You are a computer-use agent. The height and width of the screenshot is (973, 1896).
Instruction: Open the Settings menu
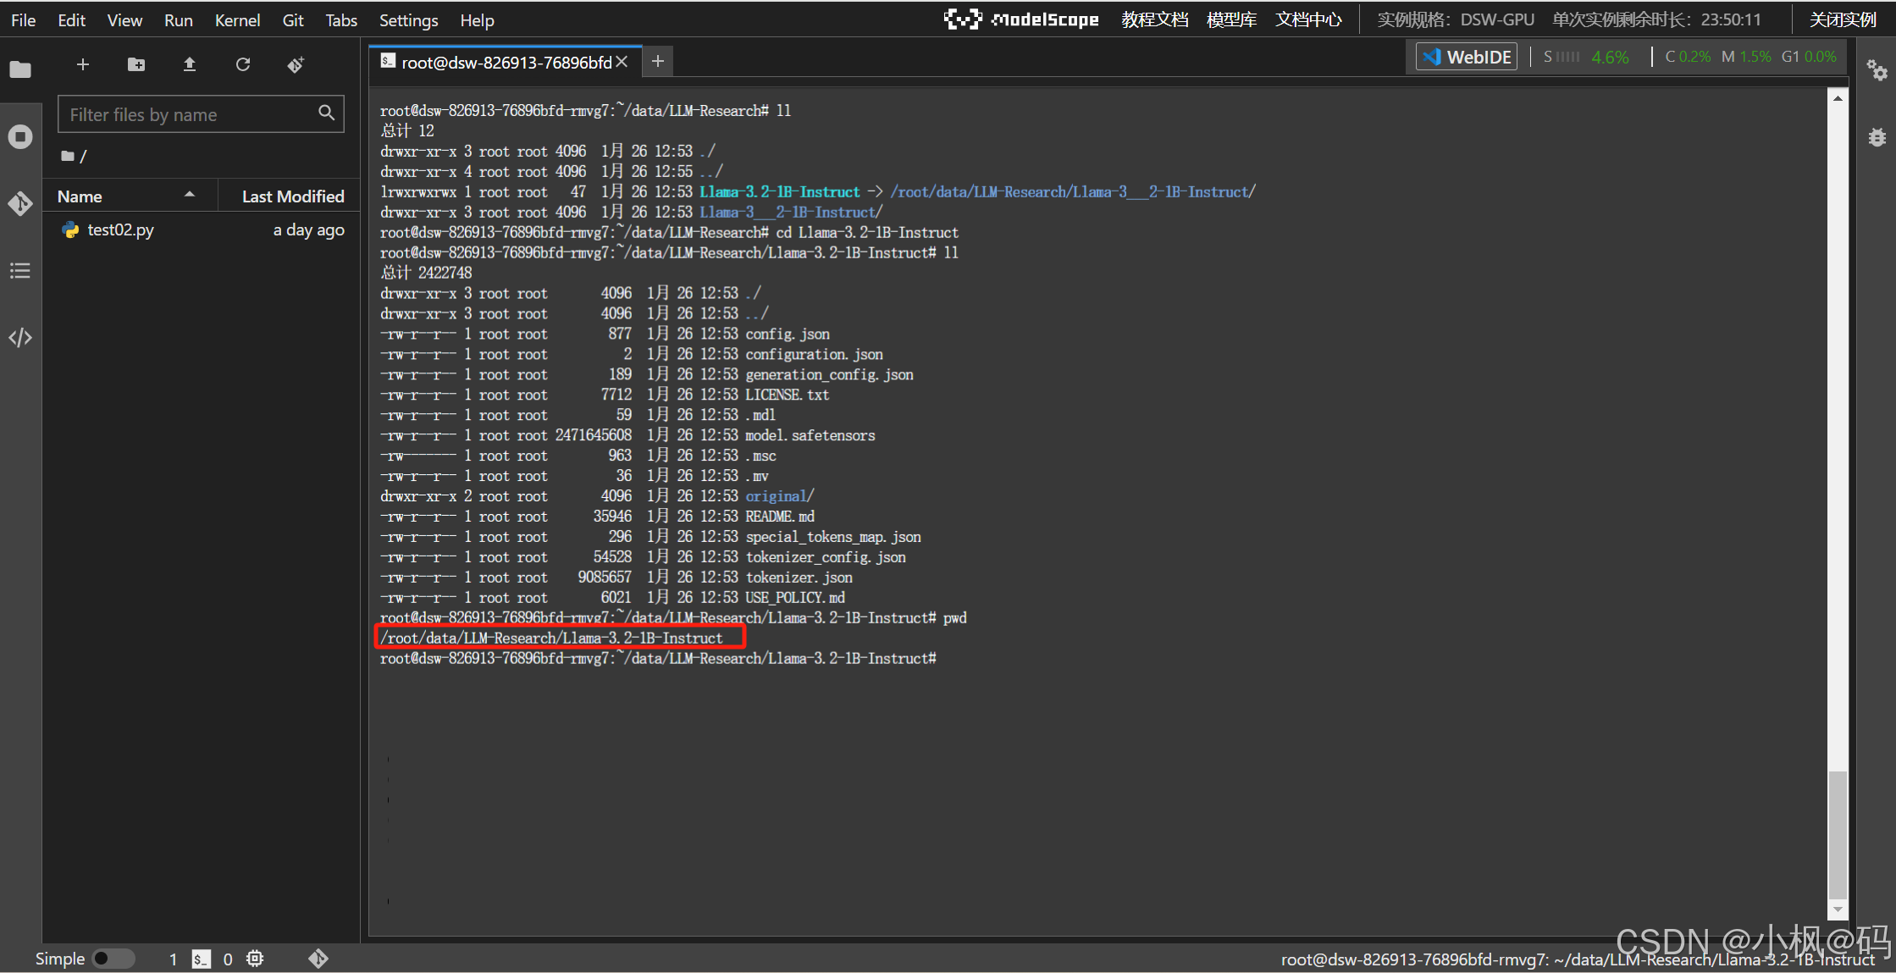pyautogui.click(x=408, y=20)
